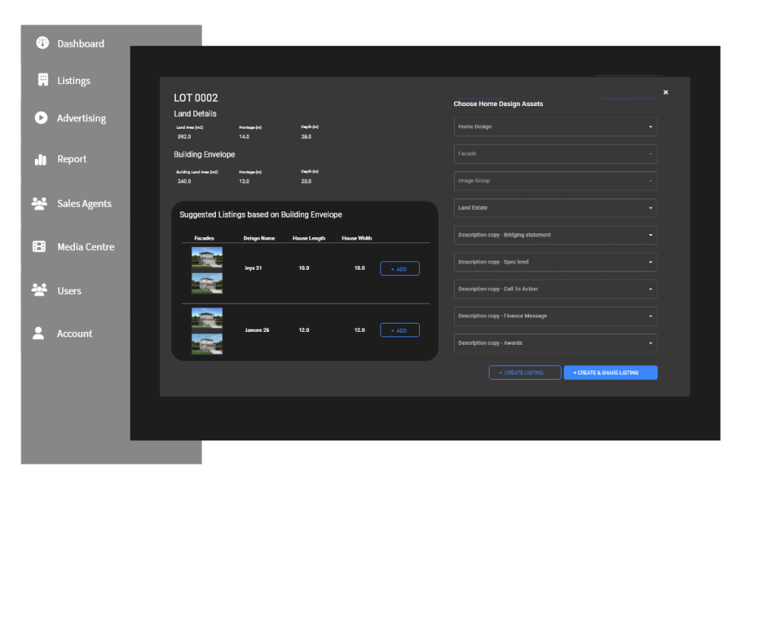Click the Report bar chart icon
This screenshot has height=632, width=776.
41,159
